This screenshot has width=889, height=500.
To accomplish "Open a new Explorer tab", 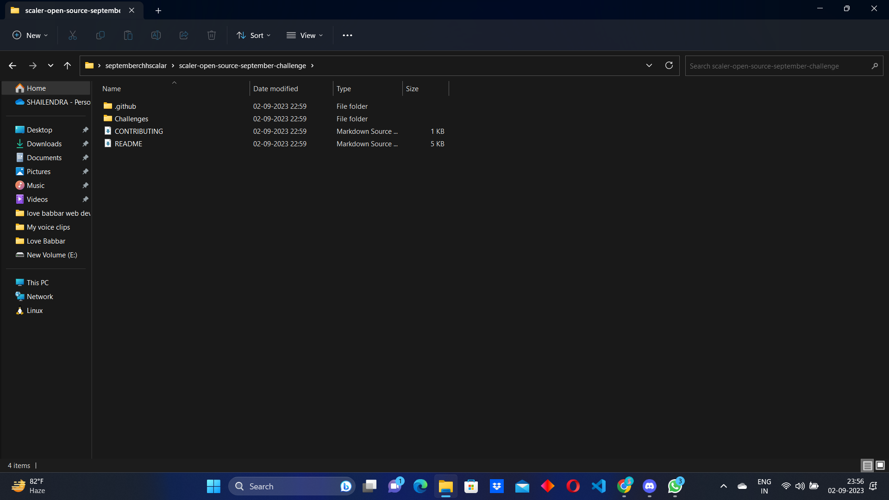I will (158, 10).
